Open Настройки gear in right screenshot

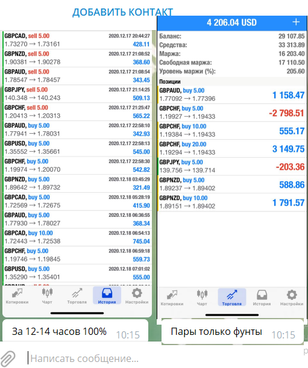292,298
